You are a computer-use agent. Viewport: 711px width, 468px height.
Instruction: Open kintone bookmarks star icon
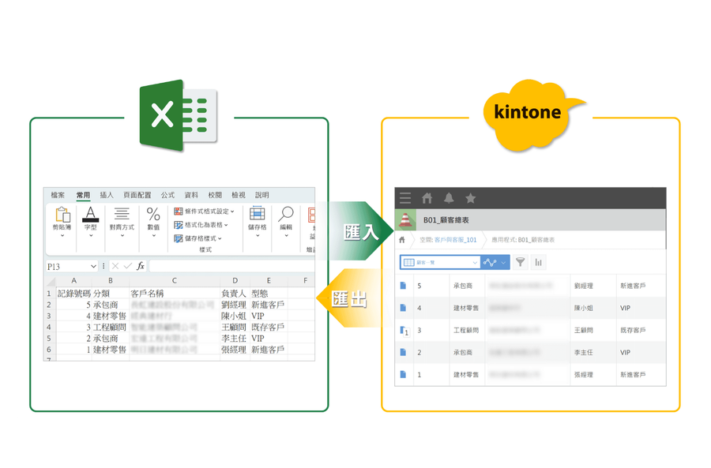[471, 198]
